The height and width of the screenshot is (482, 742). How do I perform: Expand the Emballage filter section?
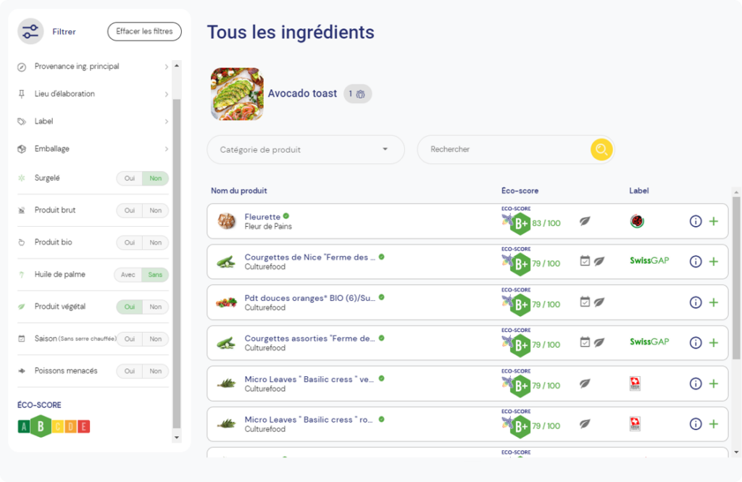[x=93, y=149]
